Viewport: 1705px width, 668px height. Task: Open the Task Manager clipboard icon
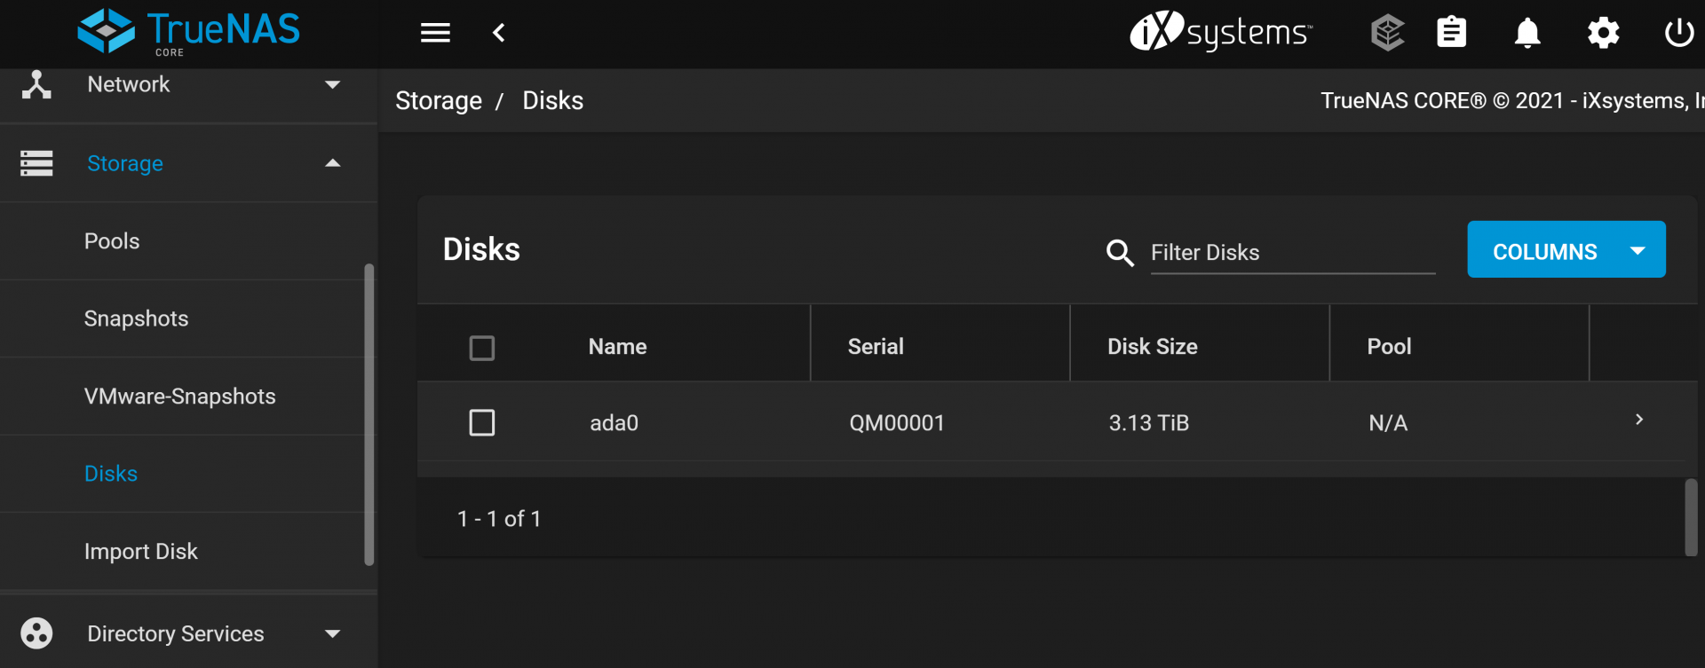pyautogui.click(x=1451, y=33)
